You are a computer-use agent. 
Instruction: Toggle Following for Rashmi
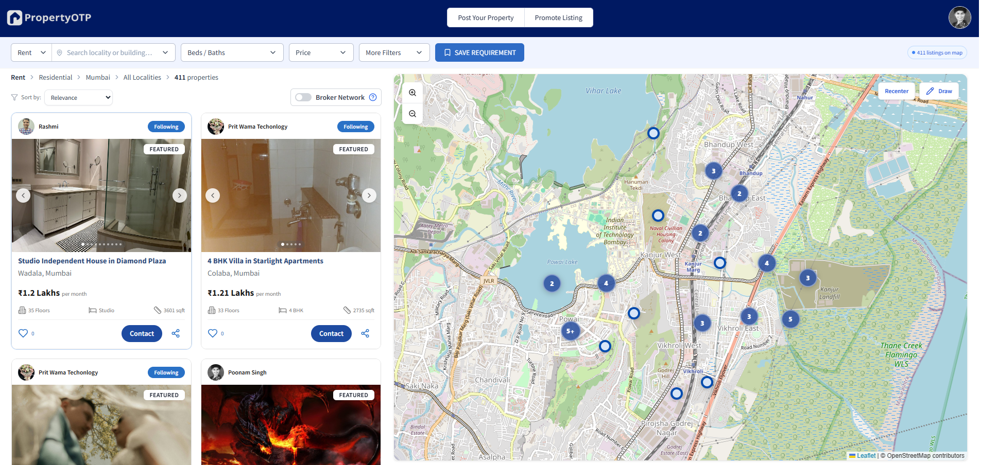pos(166,127)
